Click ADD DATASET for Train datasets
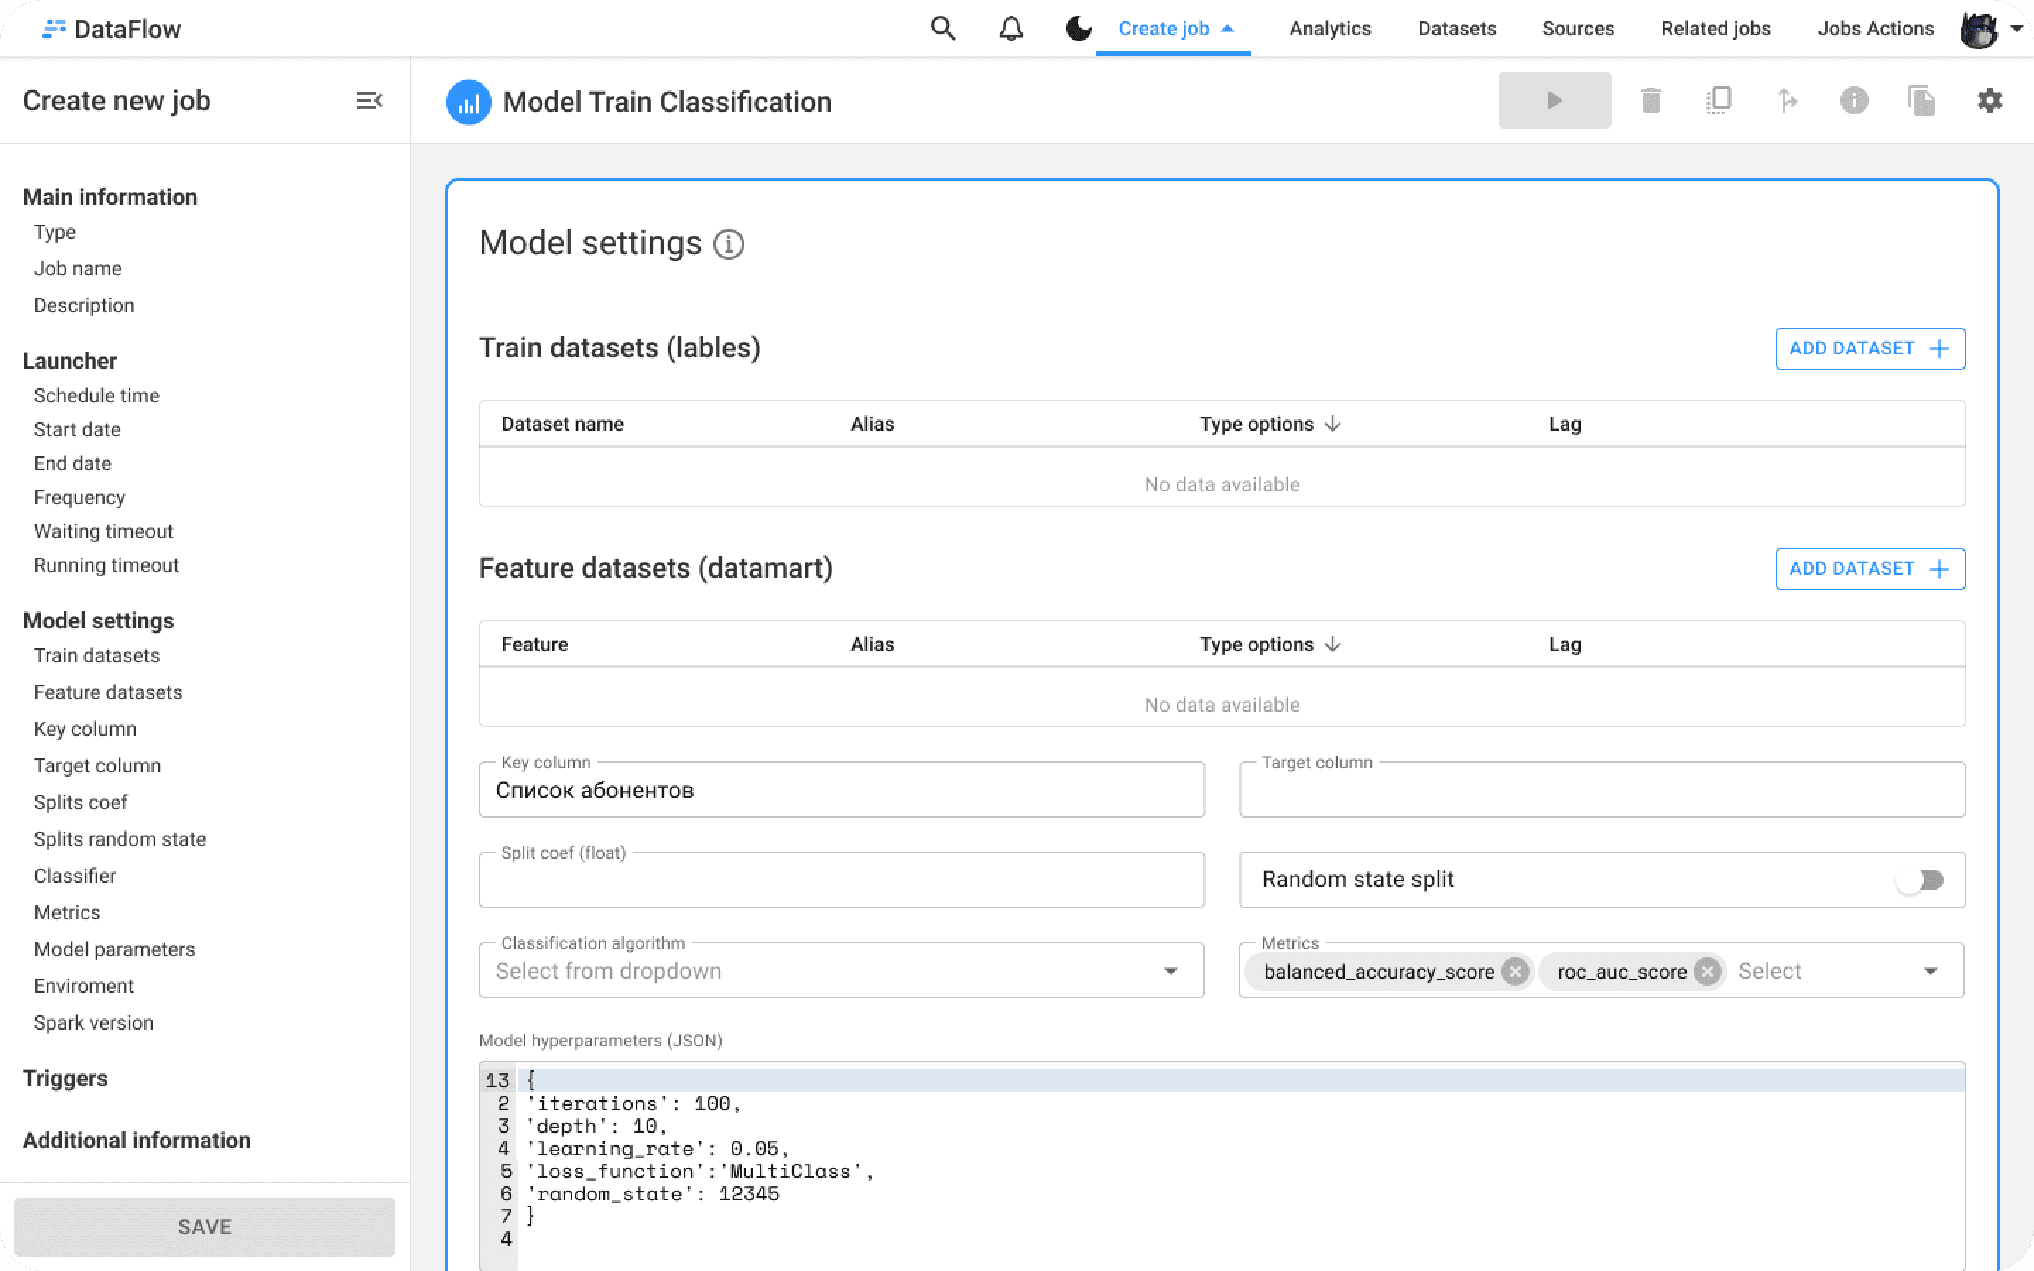Viewport: 2034px width, 1271px height. pos(1869,349)
